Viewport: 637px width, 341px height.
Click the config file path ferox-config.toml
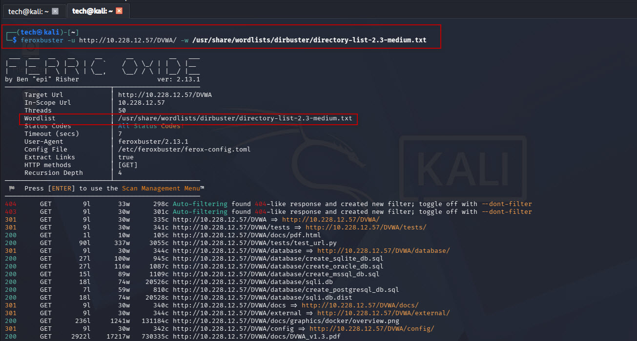pyautogui.click(x=185, y=149)
